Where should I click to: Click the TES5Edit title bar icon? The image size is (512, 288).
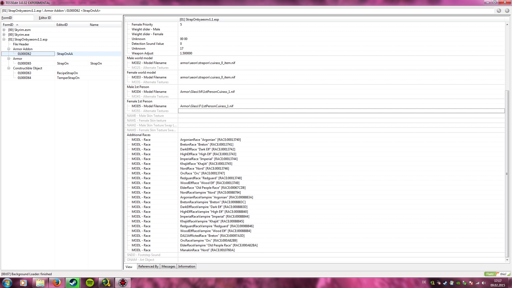[2, 3]
